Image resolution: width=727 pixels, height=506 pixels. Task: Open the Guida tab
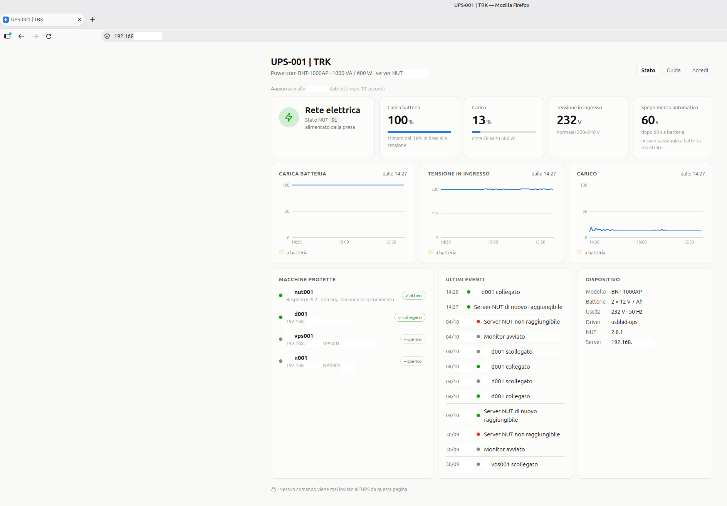pos(673,70)
